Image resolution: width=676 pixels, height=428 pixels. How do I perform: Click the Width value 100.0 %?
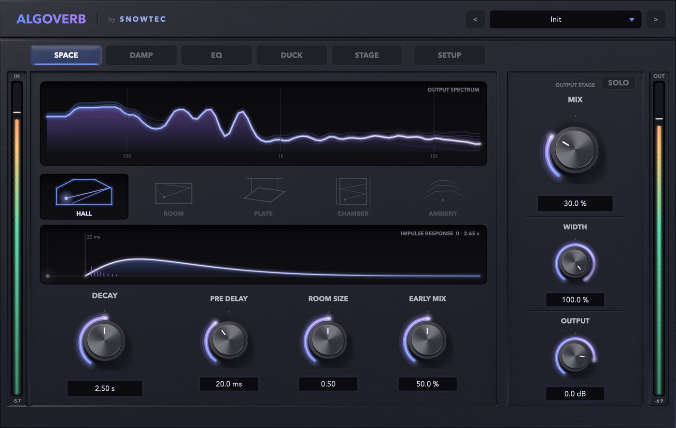[575, 300]
